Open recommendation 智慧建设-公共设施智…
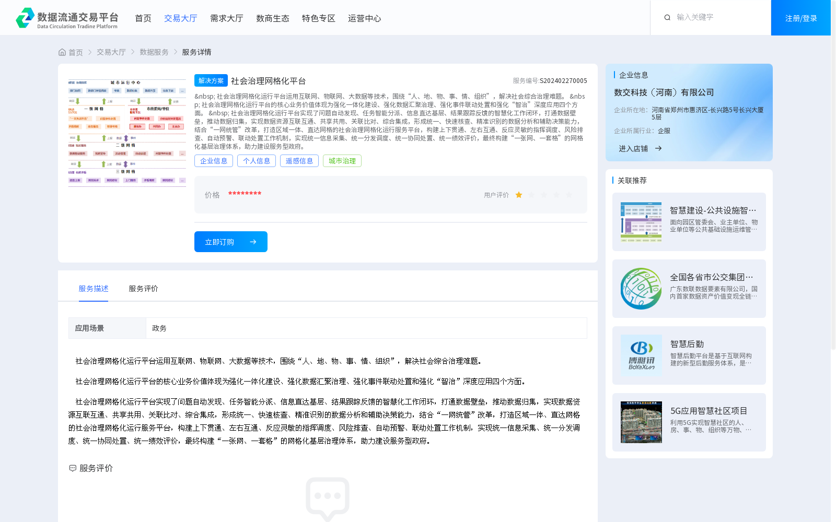Image resolution: width=836 pixels, height=522 pixels. (x=713, y=210)
